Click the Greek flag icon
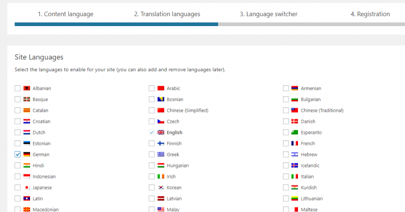This screenshot has width=405, height=212. (x=161, y=155)
